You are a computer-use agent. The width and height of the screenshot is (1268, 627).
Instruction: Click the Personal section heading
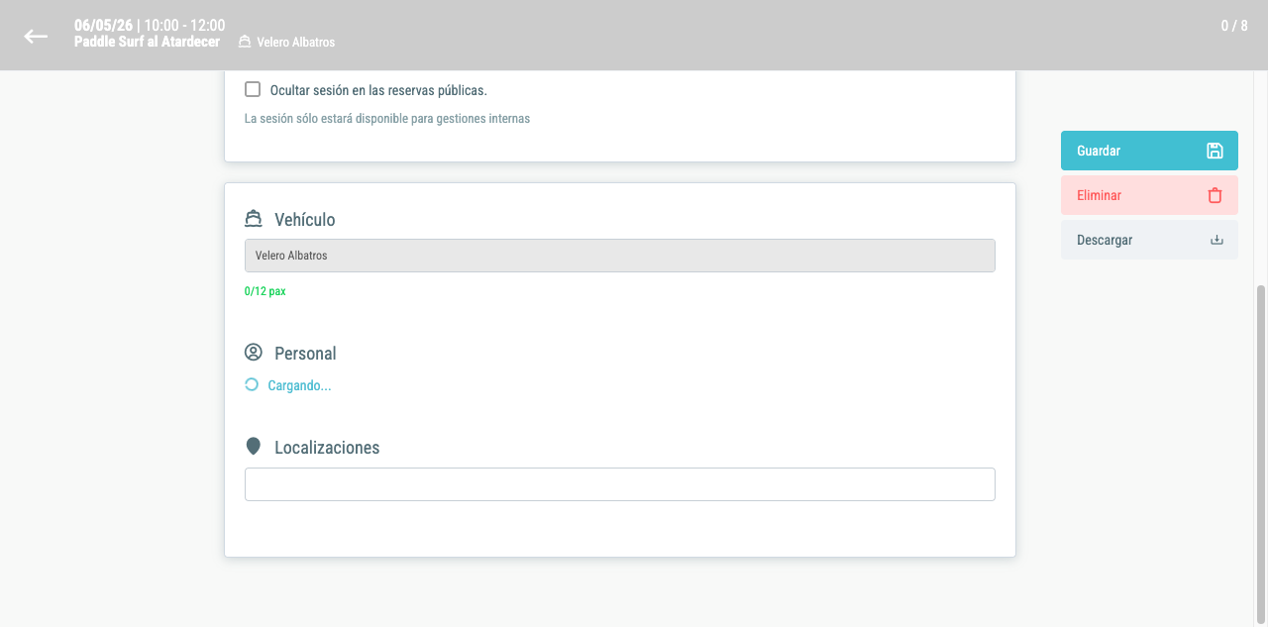pyautogui.click(x=305, y=354)
